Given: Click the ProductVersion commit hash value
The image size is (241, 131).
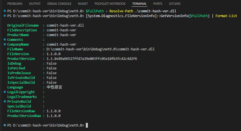Looking at the screenshot, I should point(92,59).
